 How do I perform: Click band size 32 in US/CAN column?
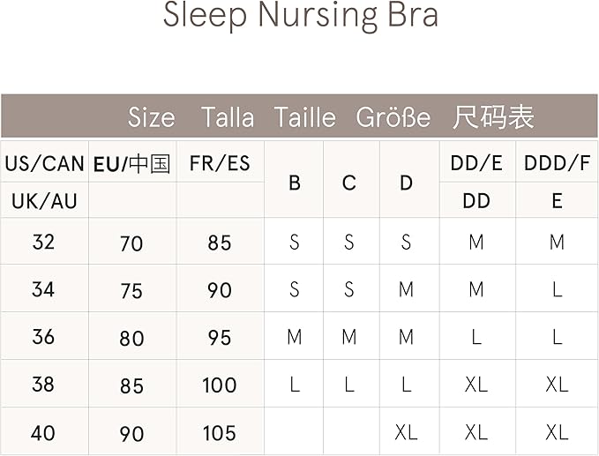point(43,242)
